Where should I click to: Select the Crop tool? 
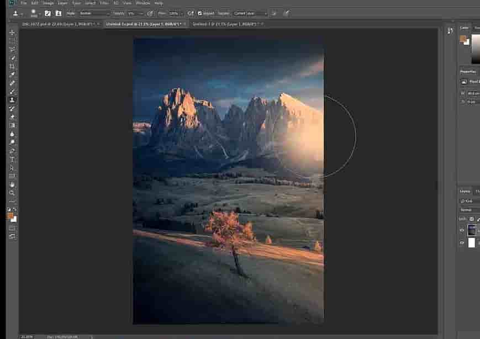(x=12, y=66)
